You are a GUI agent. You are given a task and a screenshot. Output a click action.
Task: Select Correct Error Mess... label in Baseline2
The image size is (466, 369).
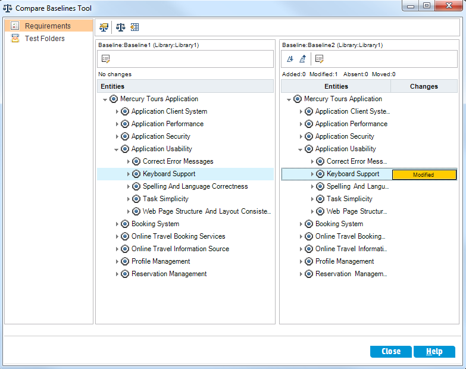356,161
